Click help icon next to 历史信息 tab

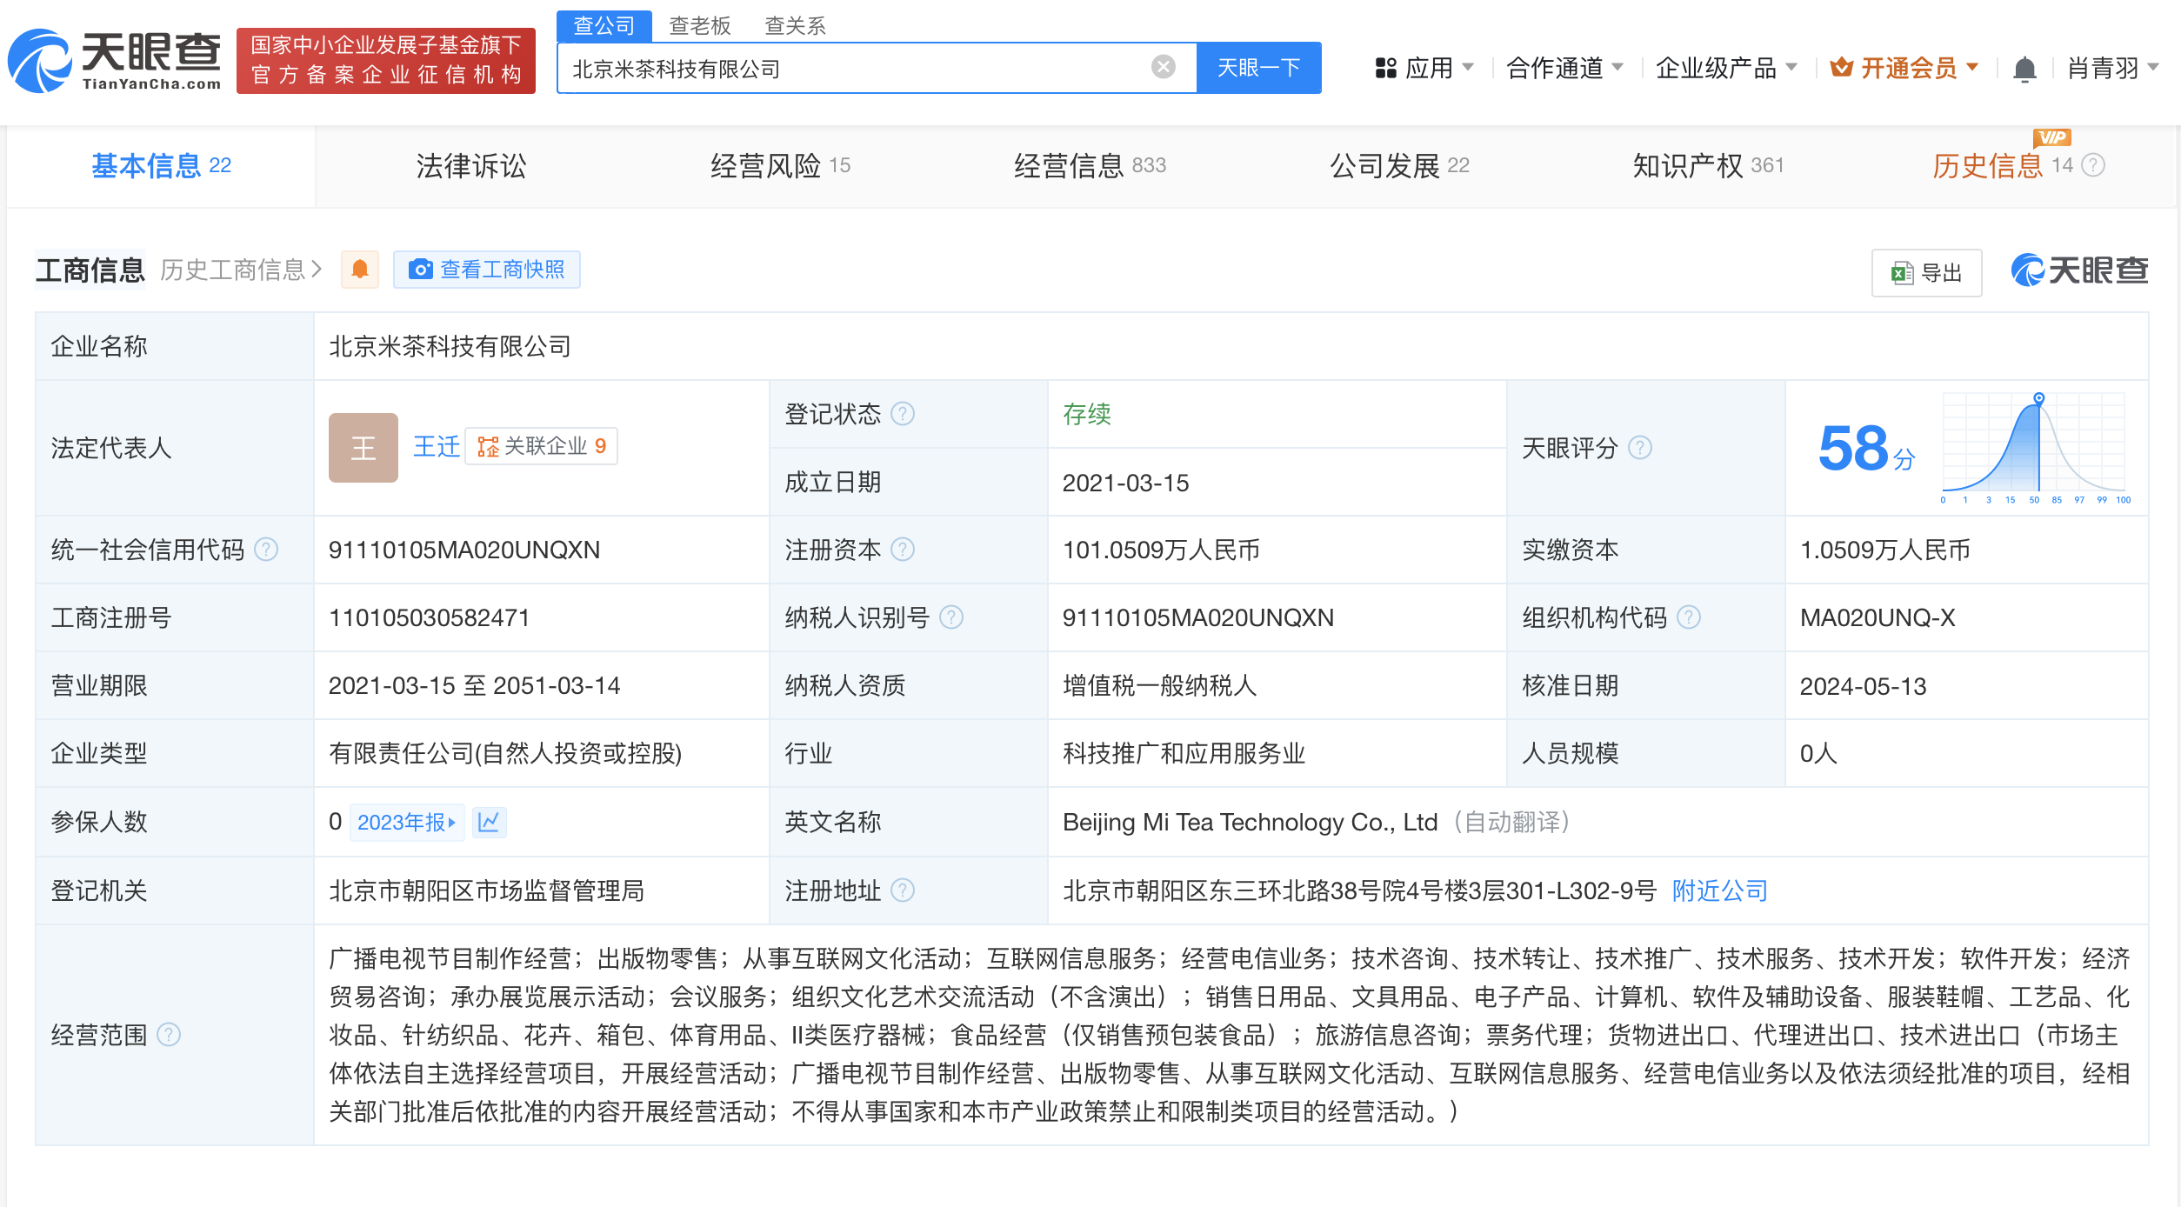tap(2094, 165)
